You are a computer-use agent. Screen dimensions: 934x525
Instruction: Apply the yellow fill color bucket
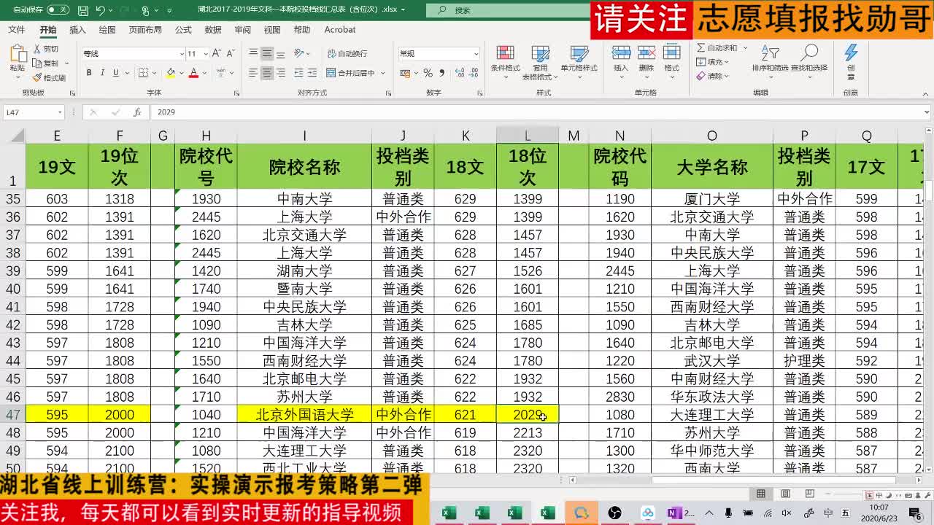coord(170,73)
